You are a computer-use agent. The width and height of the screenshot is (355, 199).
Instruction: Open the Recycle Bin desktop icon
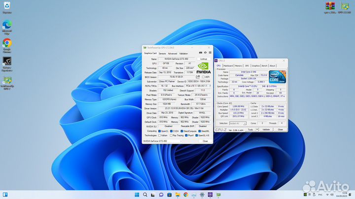click(x=7, y=7)
